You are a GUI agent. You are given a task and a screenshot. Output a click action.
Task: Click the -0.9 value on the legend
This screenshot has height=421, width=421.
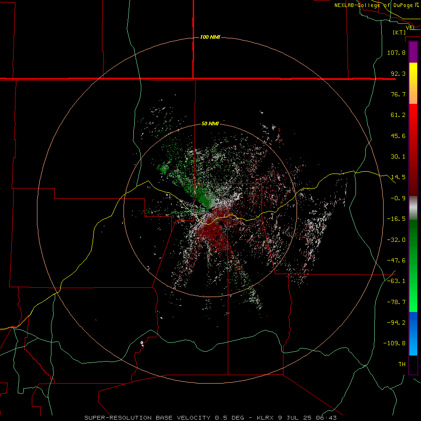tap(398, 198)
